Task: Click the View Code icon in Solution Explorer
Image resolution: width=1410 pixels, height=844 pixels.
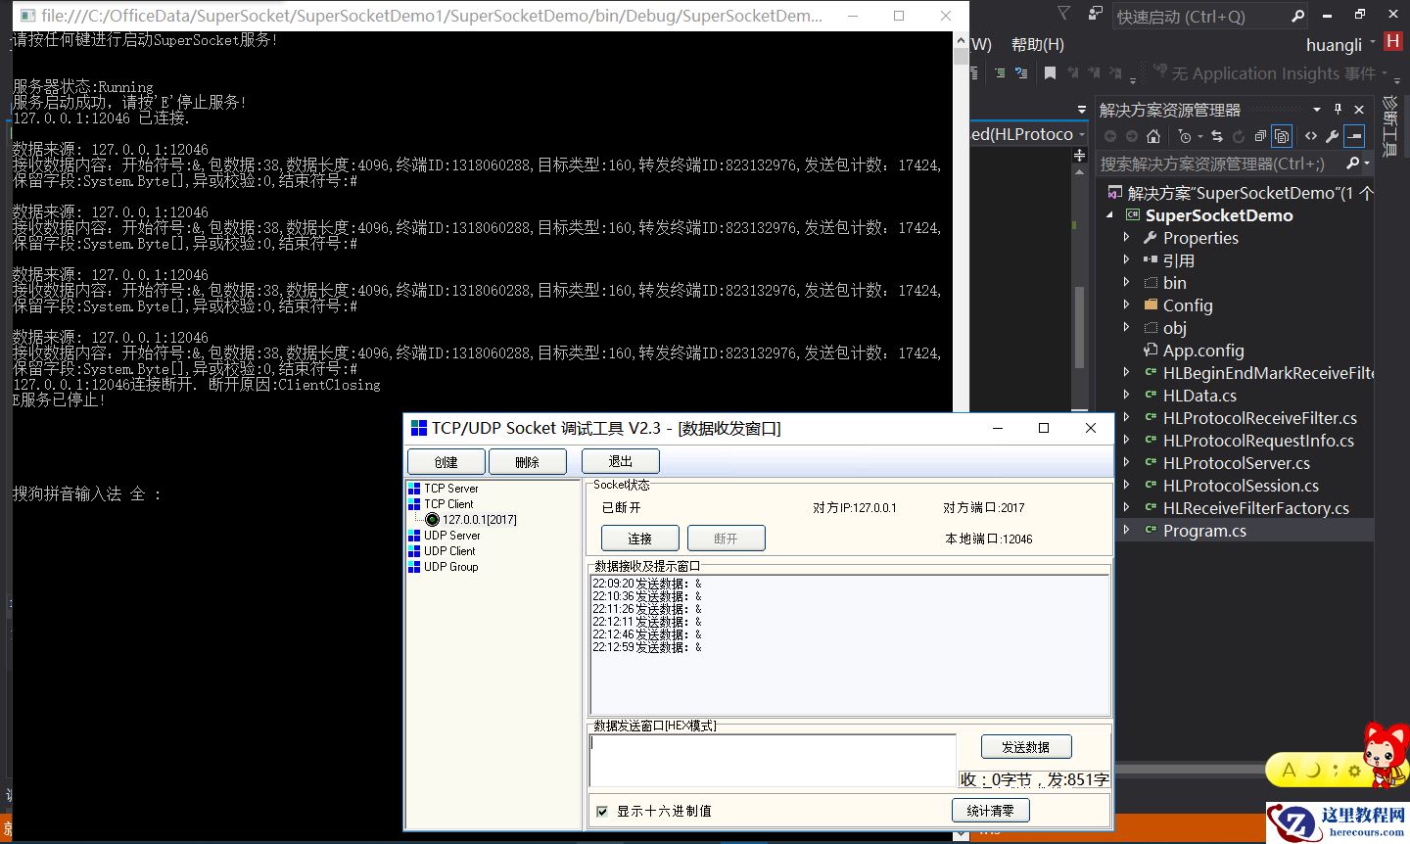Action: [x=1311, y=136]
